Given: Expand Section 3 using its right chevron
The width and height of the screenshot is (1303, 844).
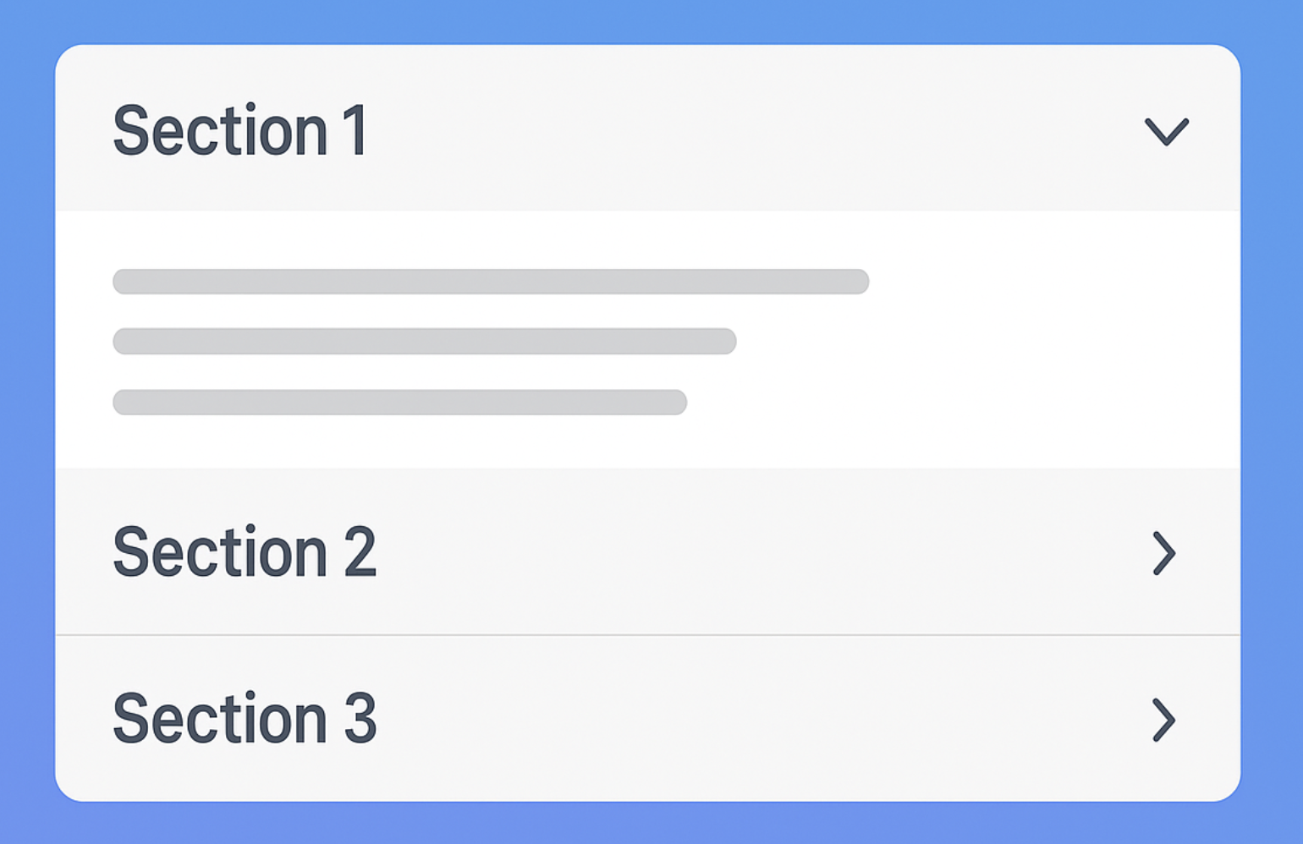Looking at the screenshot, I should [1164, 720].
